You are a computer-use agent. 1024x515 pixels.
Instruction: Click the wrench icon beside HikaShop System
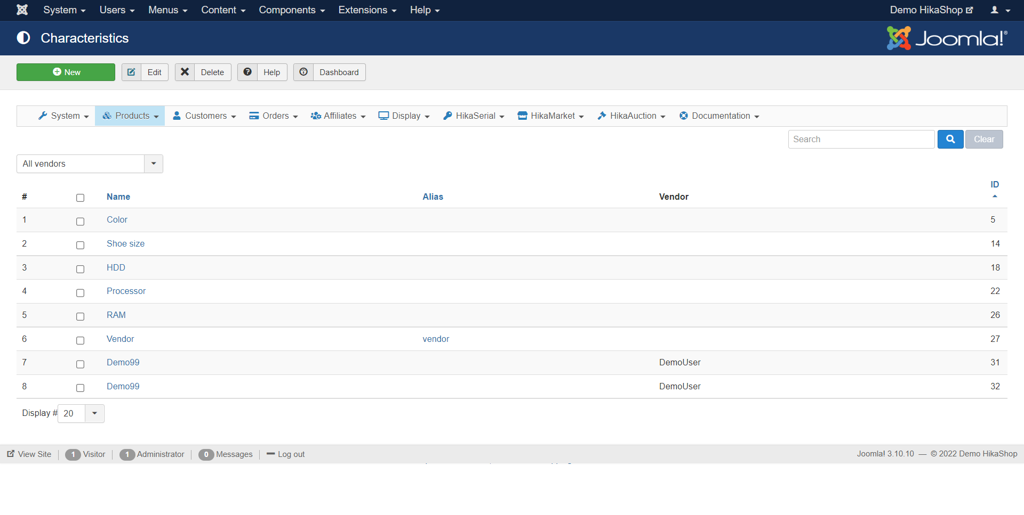[43, 116]
